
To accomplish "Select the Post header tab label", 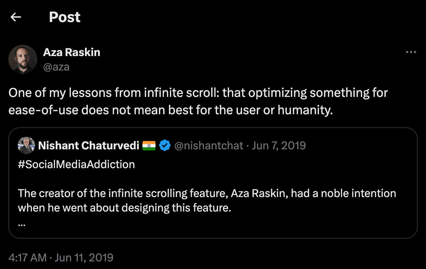I will [x=65, y=17].
